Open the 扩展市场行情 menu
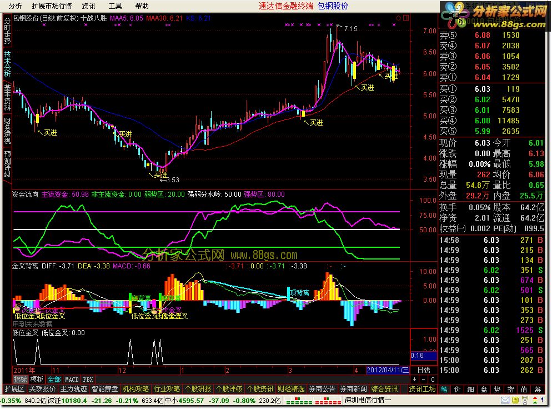This screenshot has width=552, height=409. click(52, 6)
